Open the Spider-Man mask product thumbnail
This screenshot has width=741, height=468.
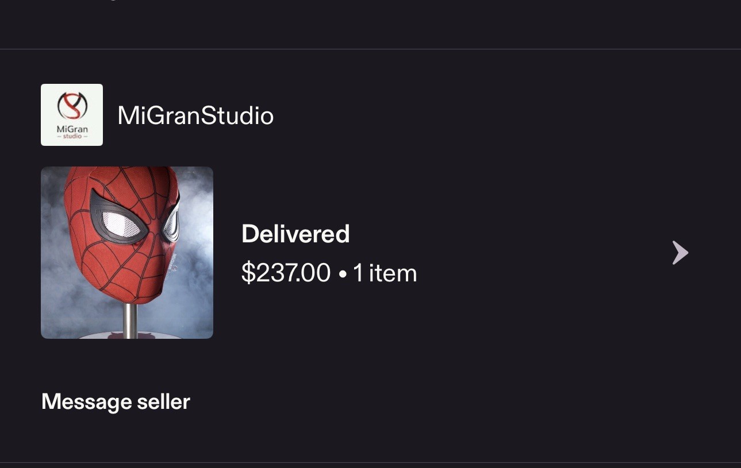[x=127, y=253]
